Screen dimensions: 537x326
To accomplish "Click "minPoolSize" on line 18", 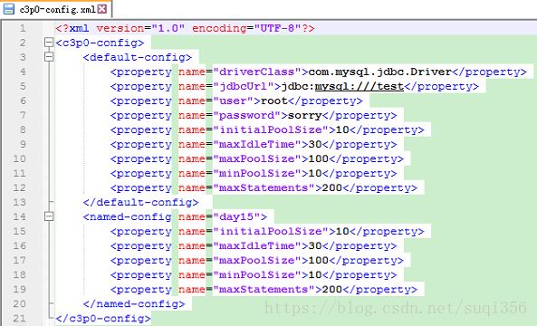I will tap(257, 275).
